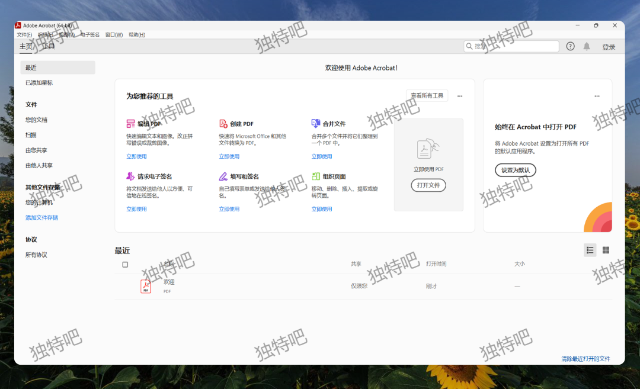Click the 欢迎 PDF file icon
The height and width of the screenshot is (389, 640).
[x=146, y=286]
